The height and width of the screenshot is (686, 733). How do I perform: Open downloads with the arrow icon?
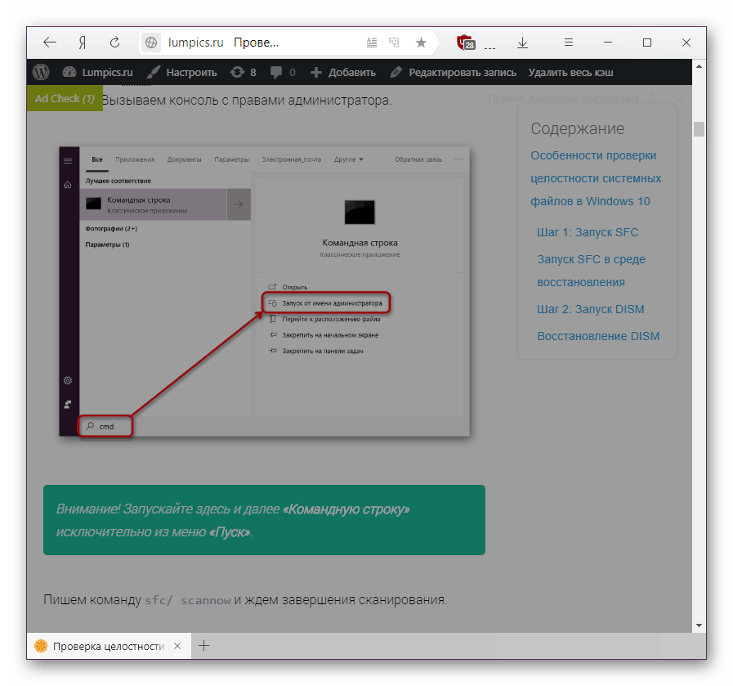(523, 43)
